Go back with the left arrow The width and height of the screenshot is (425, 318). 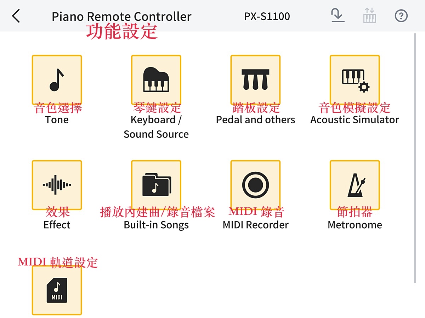(16, 16)
